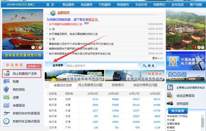This screenshot has width=206, height=131.
Task: Click 5716 tickets 哈尔滨 to 沈阳
Action: click(x=95, y=99)
